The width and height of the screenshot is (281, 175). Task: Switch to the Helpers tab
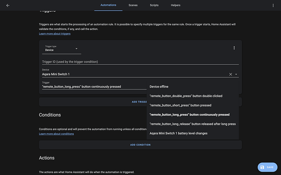[x=176, y=5]
